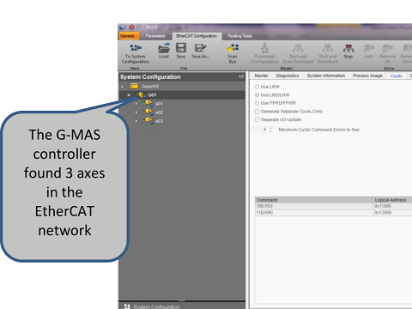Open the Parameters ribbon tab
412x309 pixels.
click(x=155, y=36)
